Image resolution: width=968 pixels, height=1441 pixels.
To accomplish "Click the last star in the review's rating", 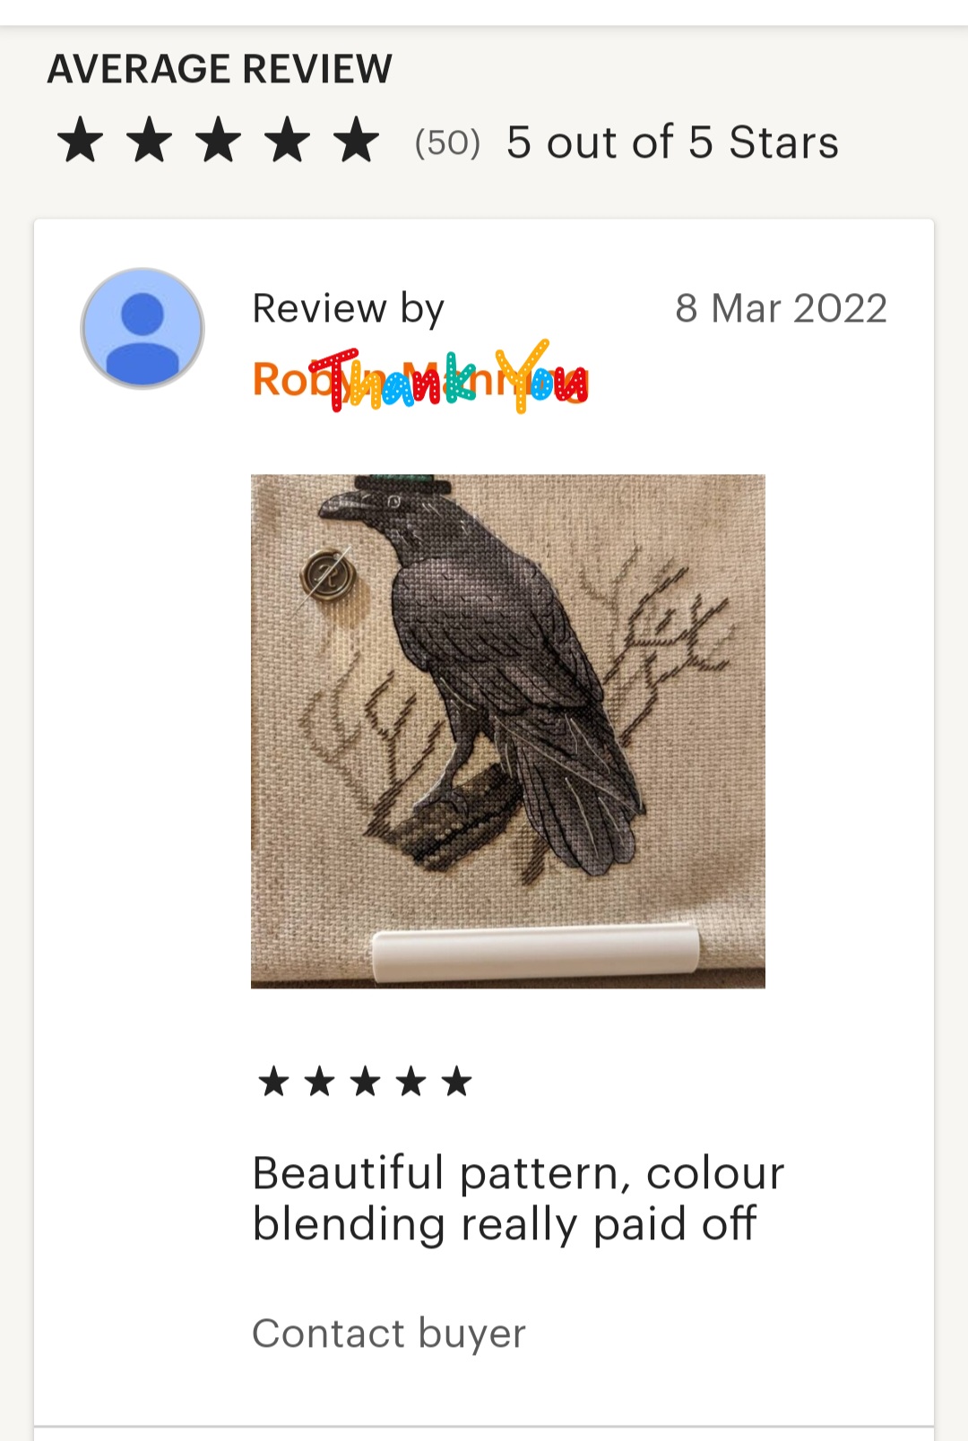I will tap(457, 1082).
